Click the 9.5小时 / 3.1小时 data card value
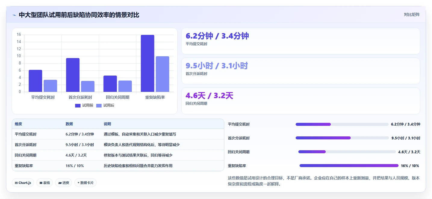 [217, 66]
